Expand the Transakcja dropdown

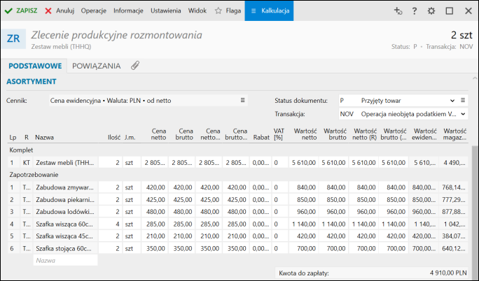[x=463, y=113]
